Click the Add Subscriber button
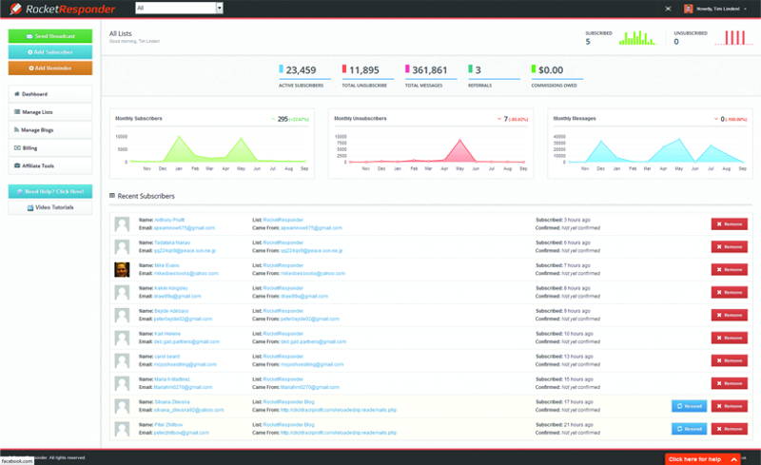 [x=50, y=52]
